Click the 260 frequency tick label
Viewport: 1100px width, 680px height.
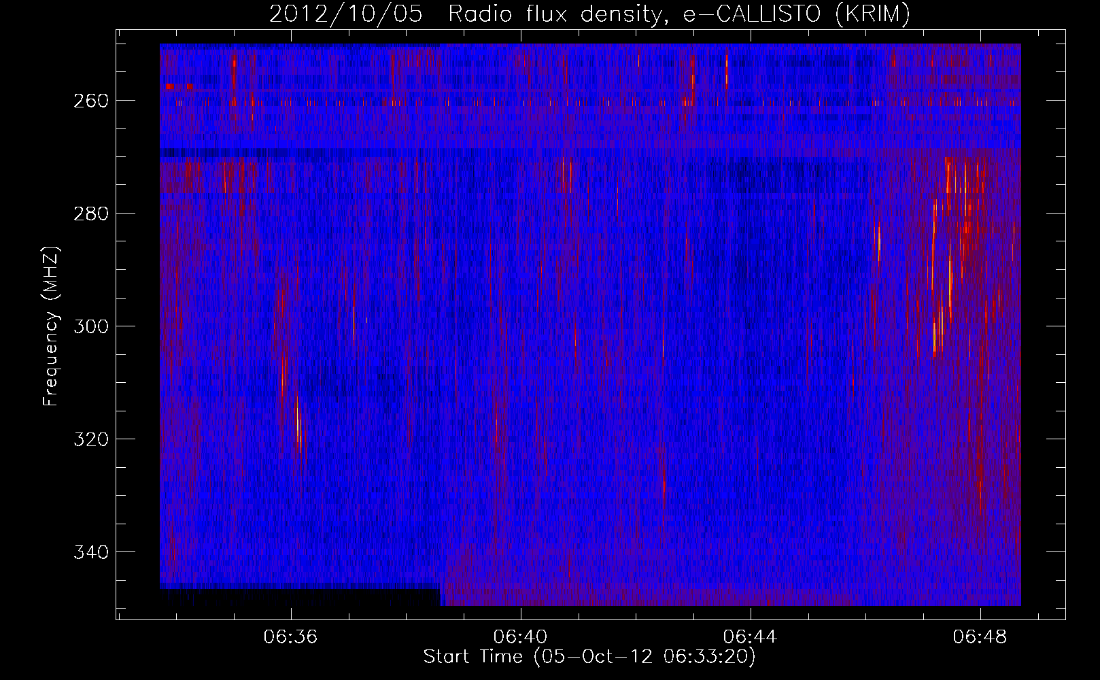tap(90, 101)
